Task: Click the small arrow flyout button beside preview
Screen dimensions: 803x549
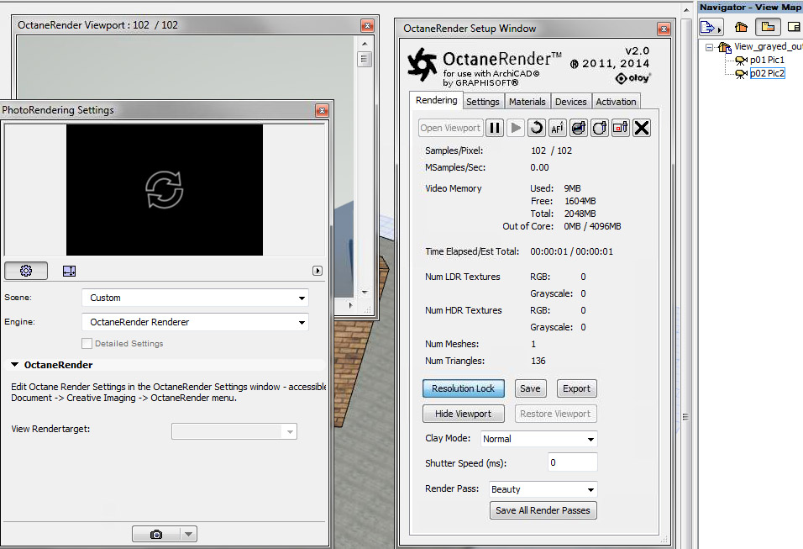Action: 318,271
